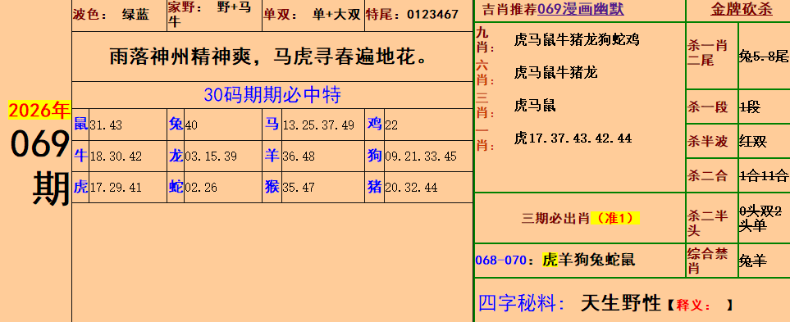Select numbers 18.30.42 for 牛
This screenshot has width=790, height=322.
click(116, 156)
